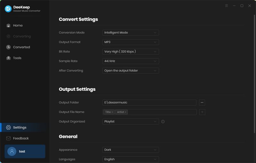Click the Appearance label
Viewport: 256px width, 163px height.
(x=68, y=150)
